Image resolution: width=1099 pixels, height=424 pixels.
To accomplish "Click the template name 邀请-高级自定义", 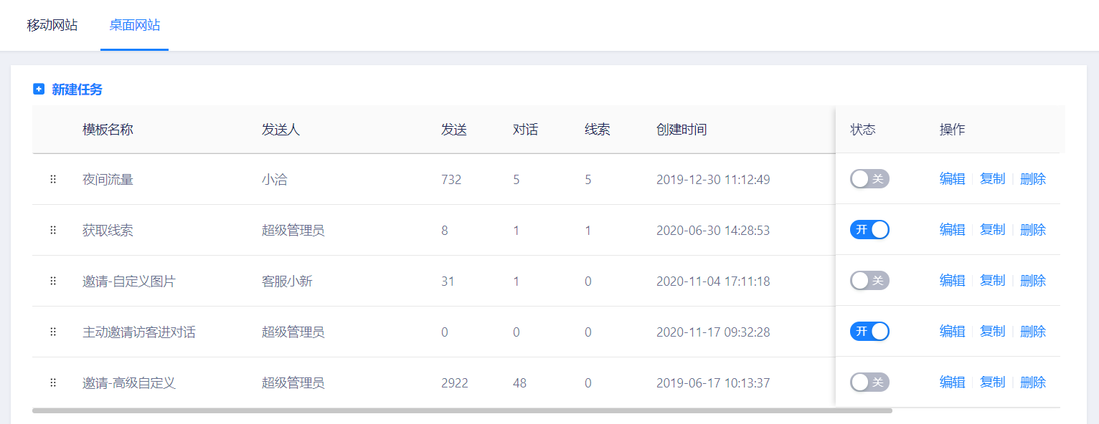I will click(129, 383).
